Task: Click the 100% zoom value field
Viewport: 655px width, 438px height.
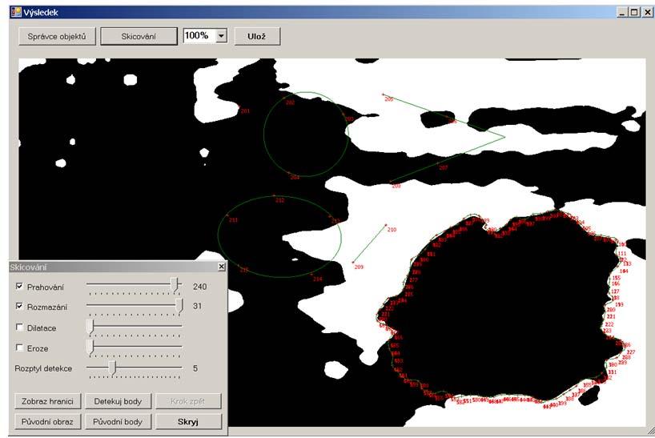Action: 199,35
